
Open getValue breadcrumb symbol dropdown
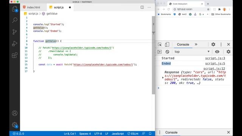point(52,14)
